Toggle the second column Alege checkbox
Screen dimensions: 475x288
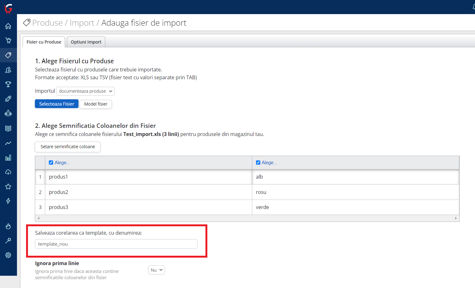[258, 163]
